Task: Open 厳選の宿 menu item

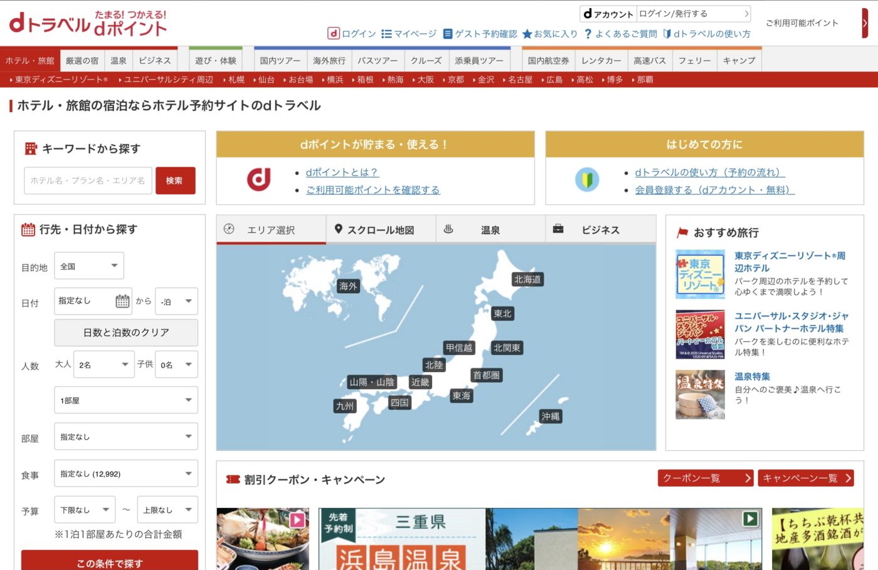Action: (82, 61)
